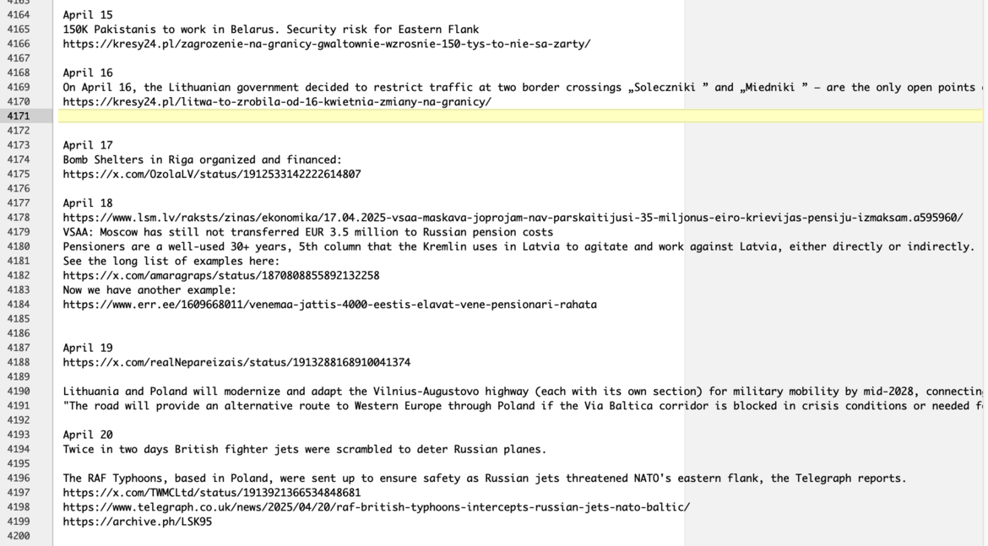Click the x.com OzolaLV status link
Screen dimensions: 988x546
[211, 175]
